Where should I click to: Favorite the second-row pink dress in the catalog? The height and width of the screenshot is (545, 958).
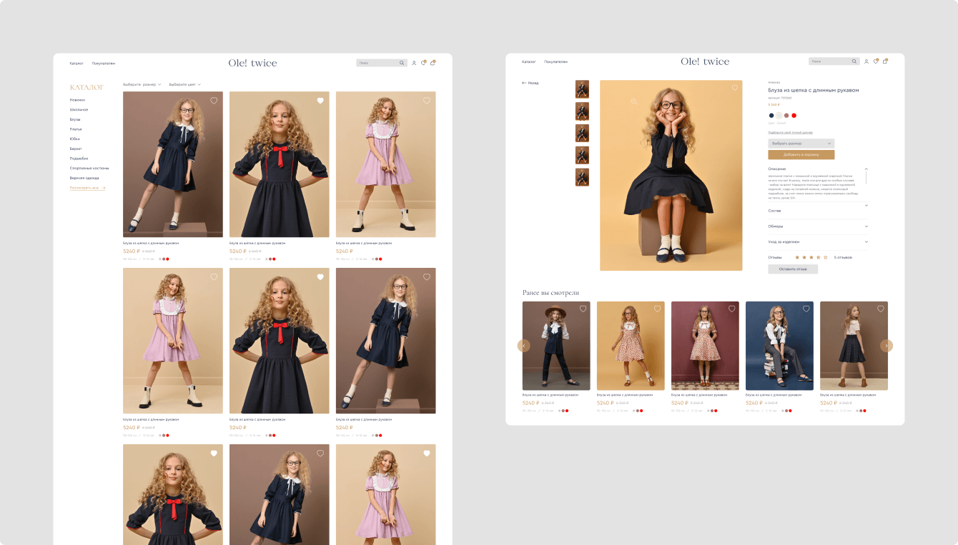[x=214, y=277]
